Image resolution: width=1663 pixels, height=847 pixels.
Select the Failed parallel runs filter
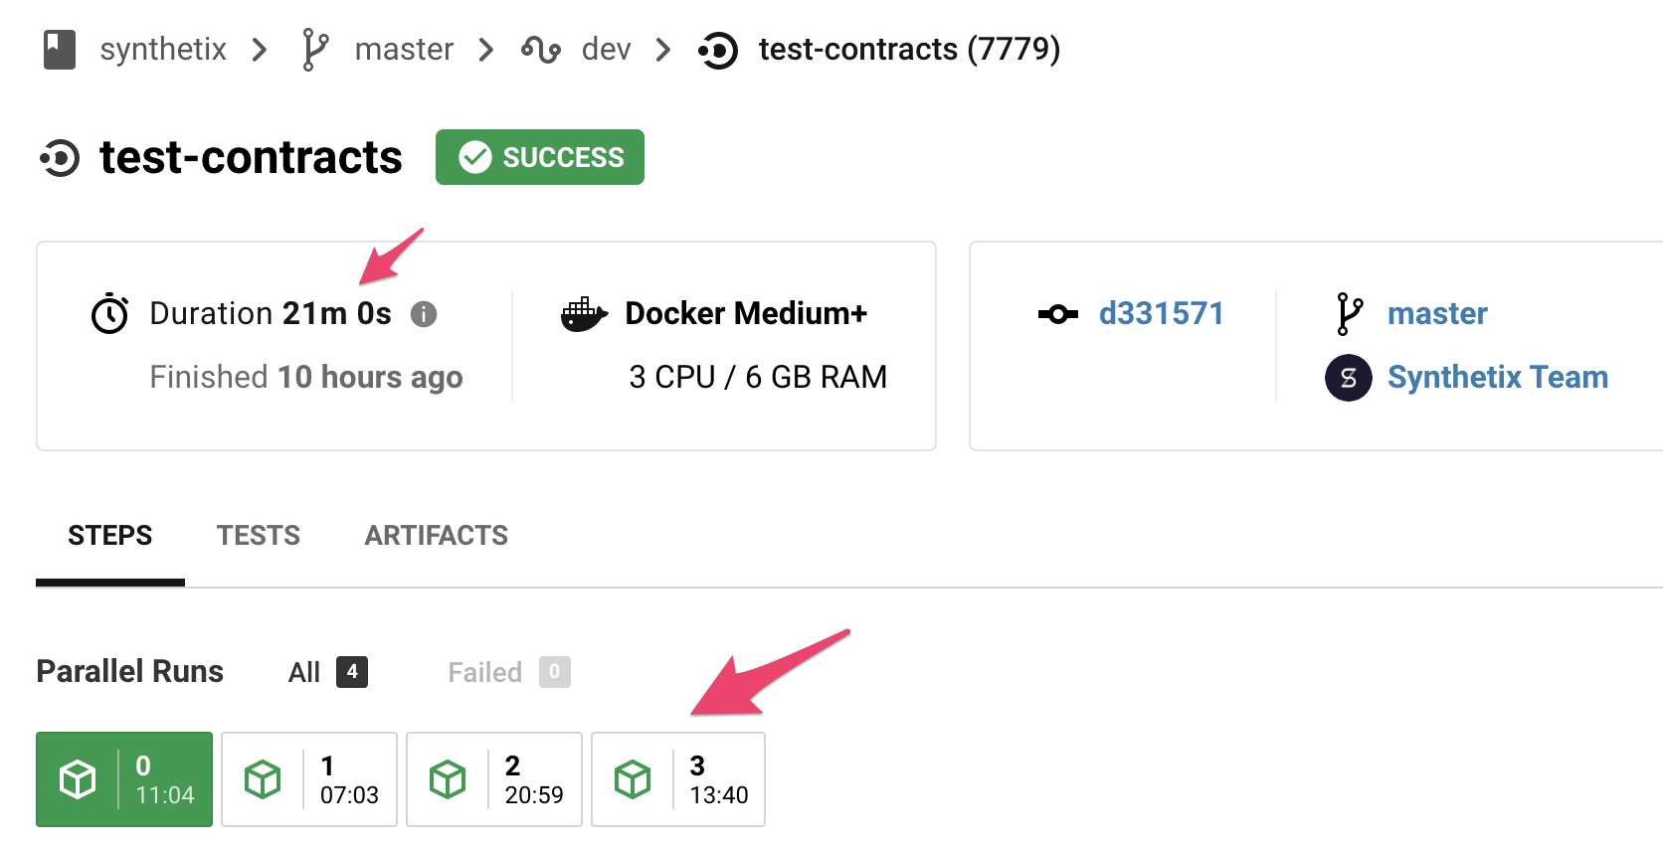point(508,673)
